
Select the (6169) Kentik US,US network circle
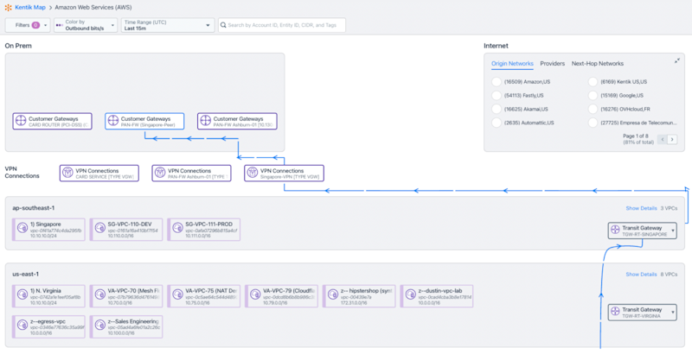point(593,81)
